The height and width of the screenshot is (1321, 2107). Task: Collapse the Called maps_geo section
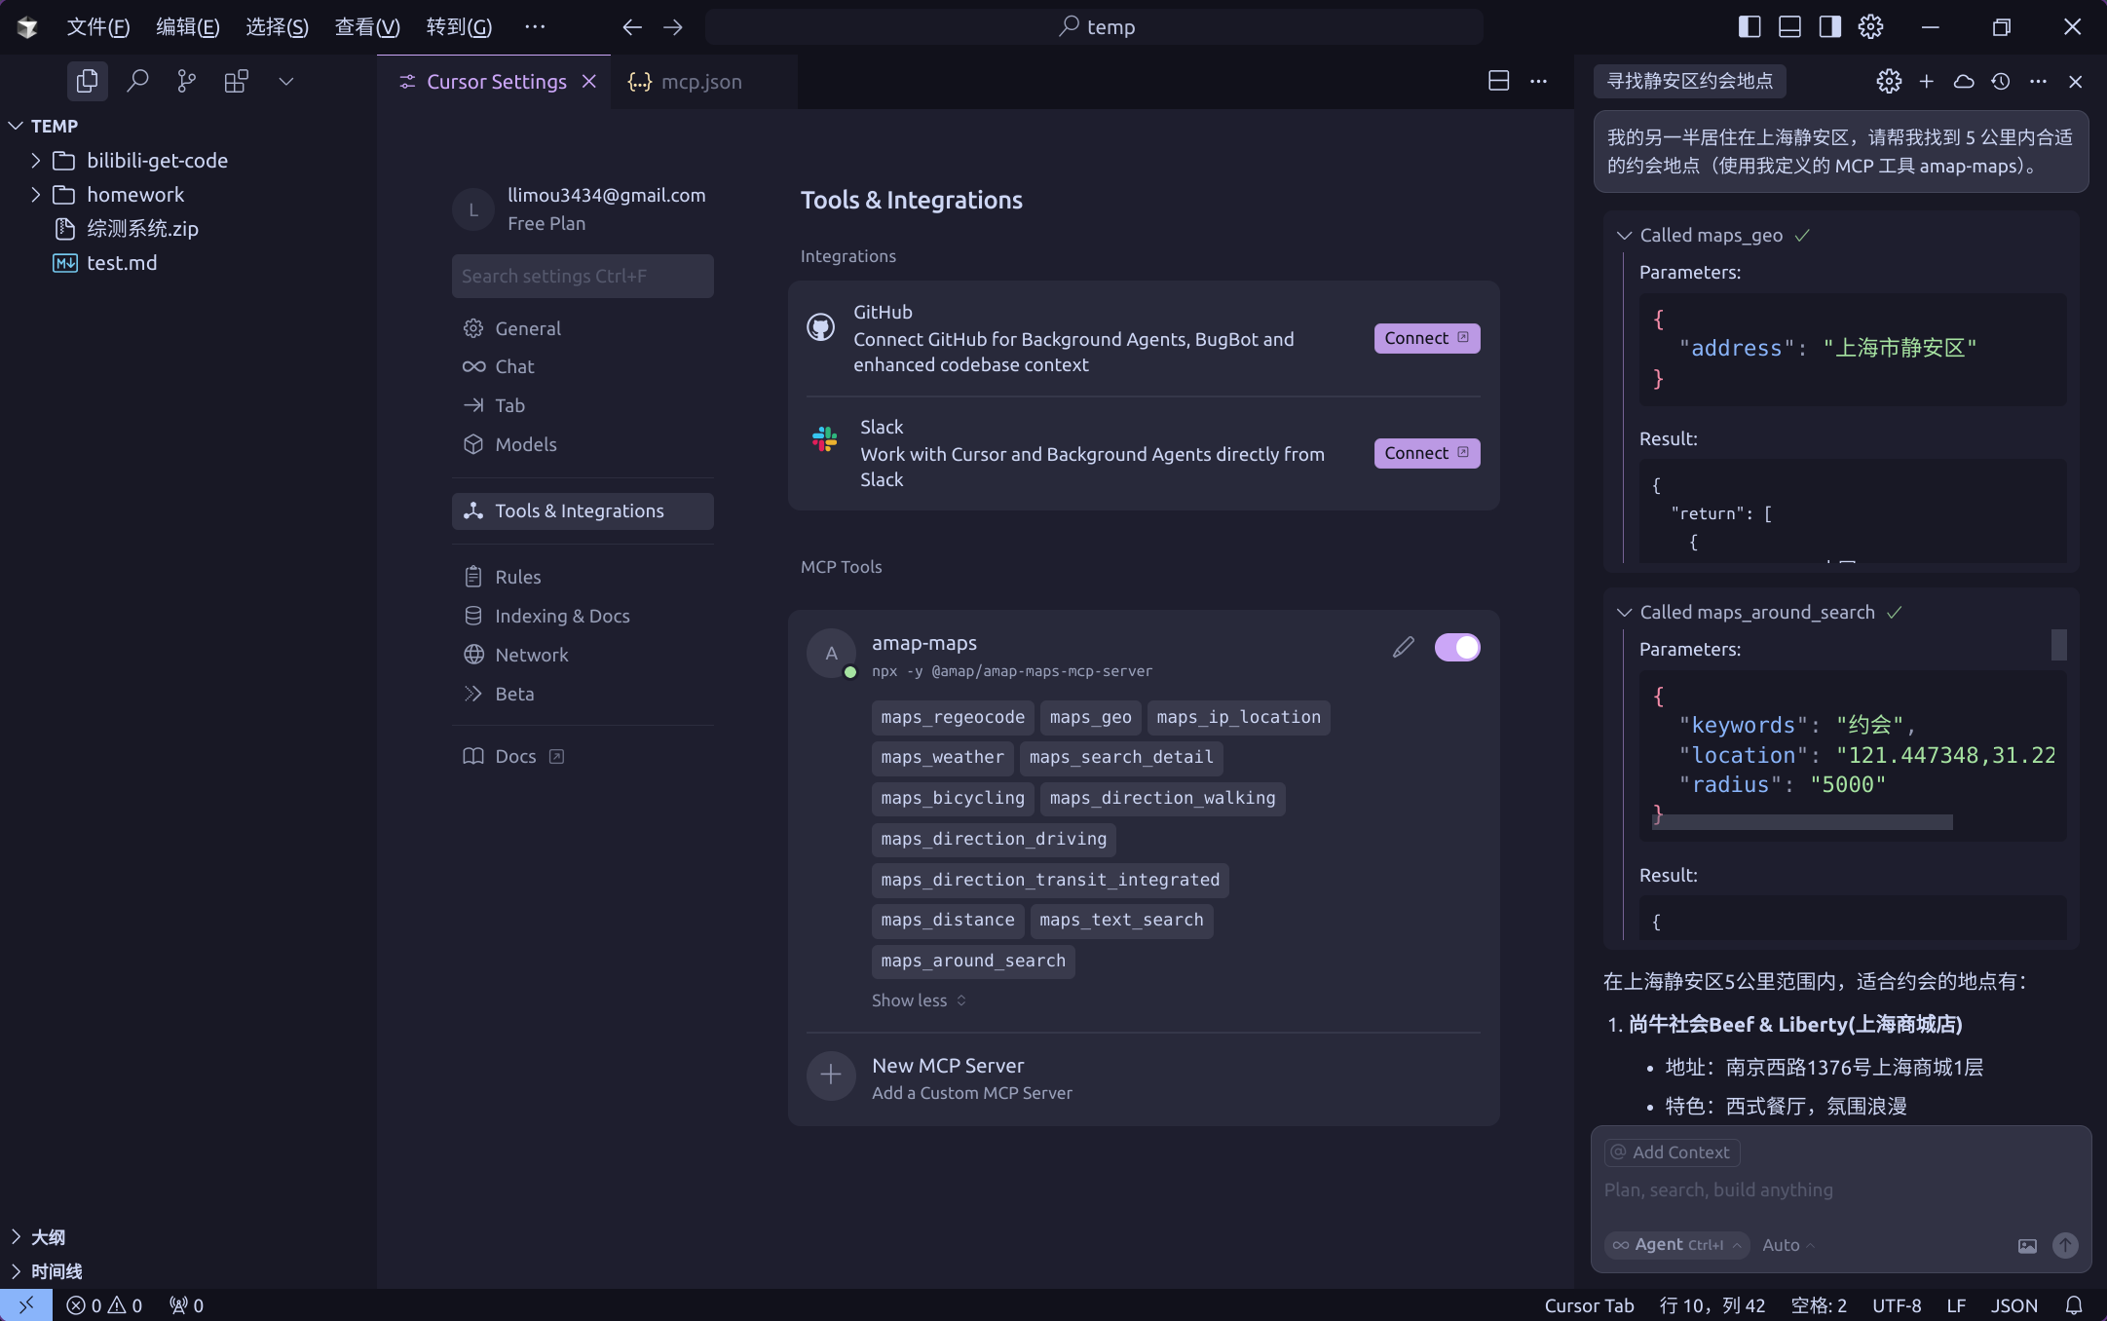pyautogui.click(x=1624, y=235)
